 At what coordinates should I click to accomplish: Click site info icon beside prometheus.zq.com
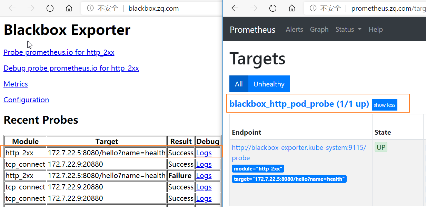point(313,8)
